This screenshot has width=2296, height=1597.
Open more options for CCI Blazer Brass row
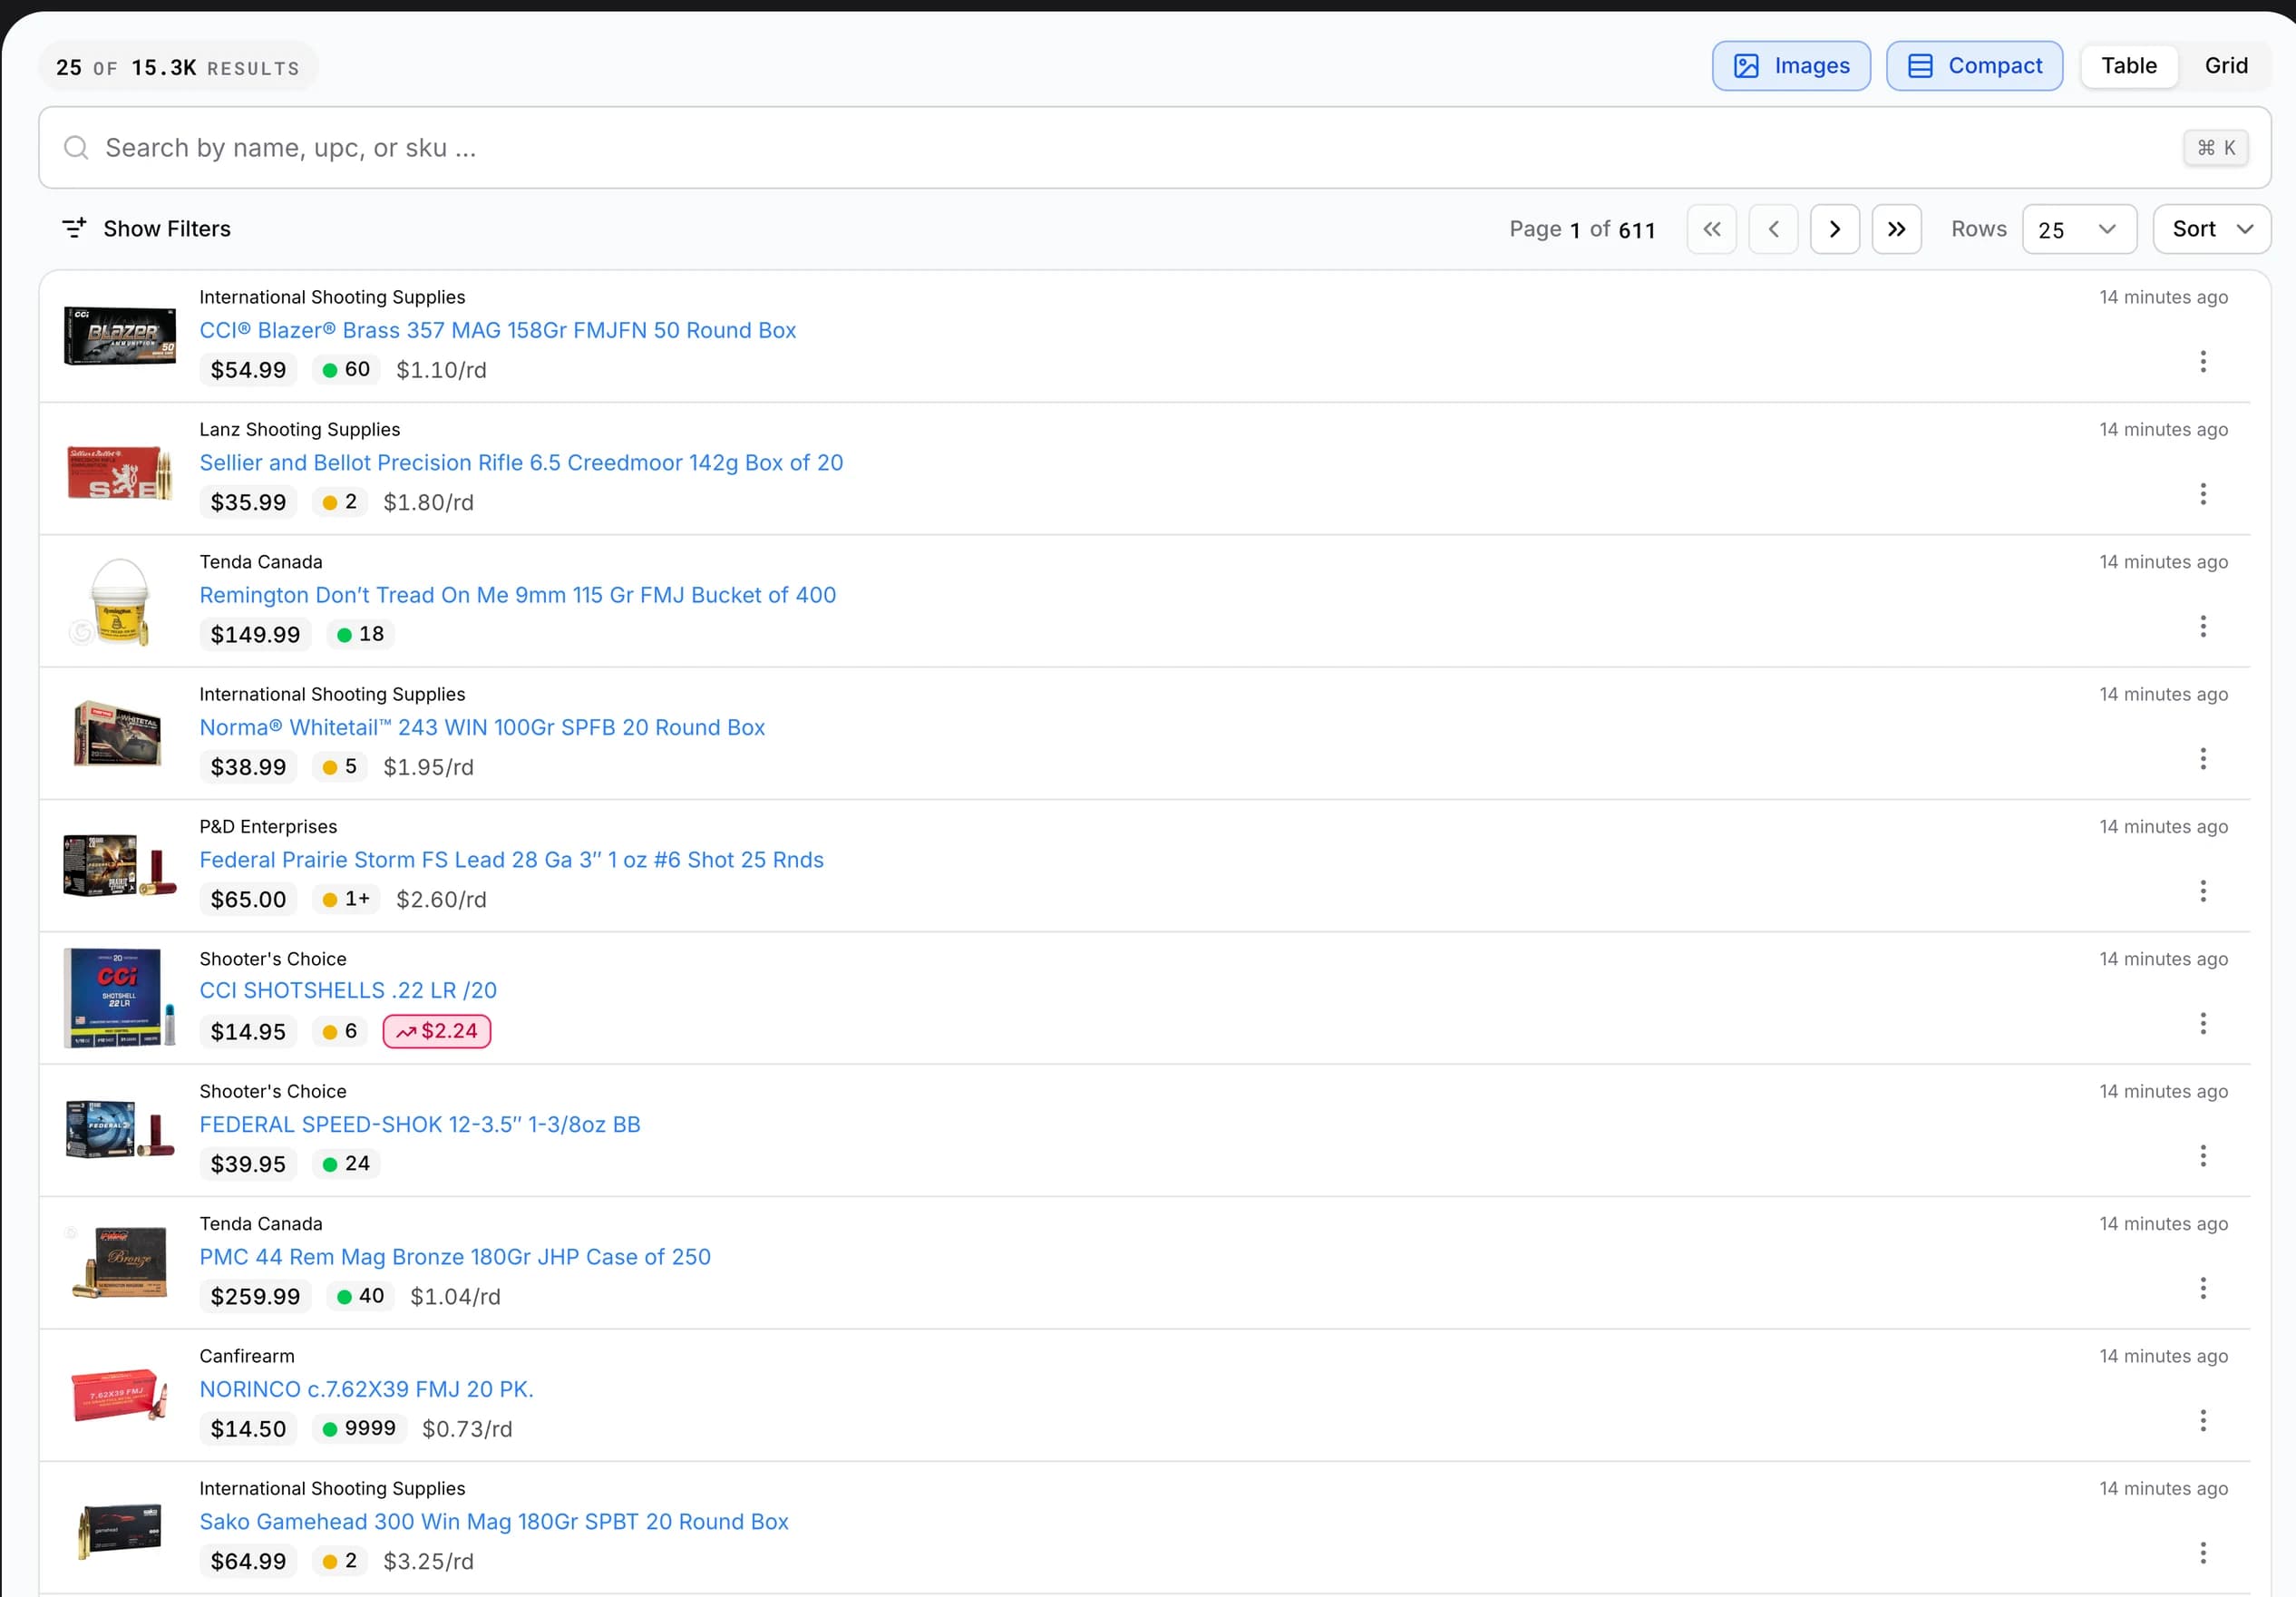click(x=2202, y=362)
